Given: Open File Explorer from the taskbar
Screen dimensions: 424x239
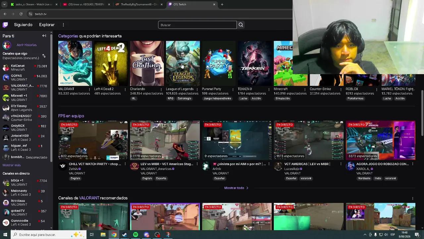Looking at the screenshot, I should 103,235.
